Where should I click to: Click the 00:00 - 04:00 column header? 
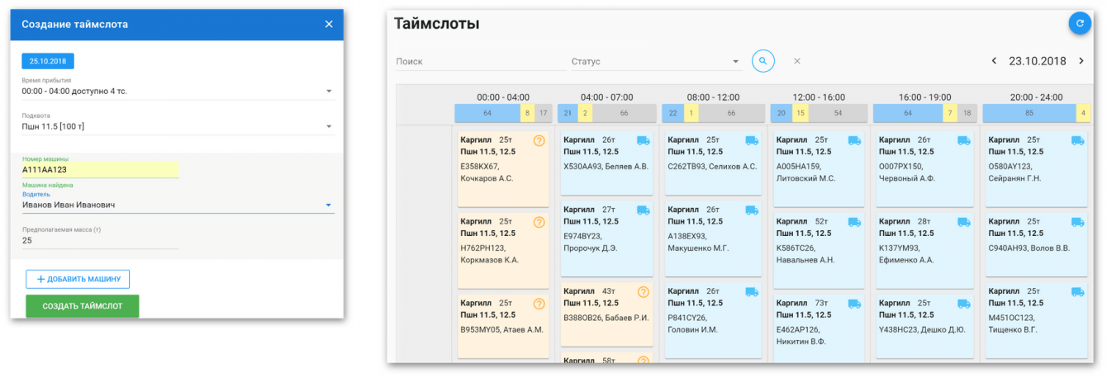503,97
